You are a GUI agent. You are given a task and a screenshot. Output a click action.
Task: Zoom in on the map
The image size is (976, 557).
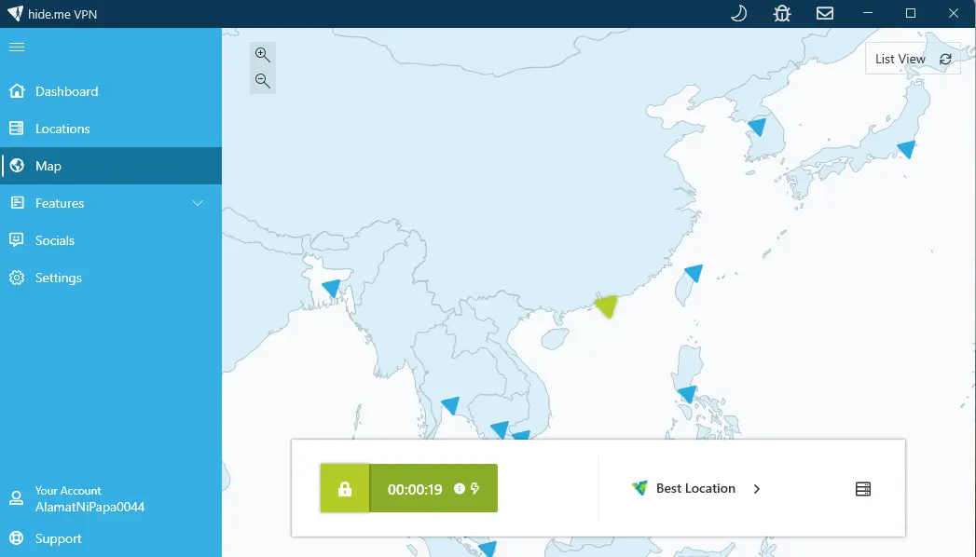pos(263,55)
